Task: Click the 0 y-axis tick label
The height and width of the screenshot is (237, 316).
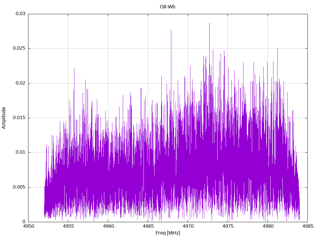Action: (x=24, y=222)
